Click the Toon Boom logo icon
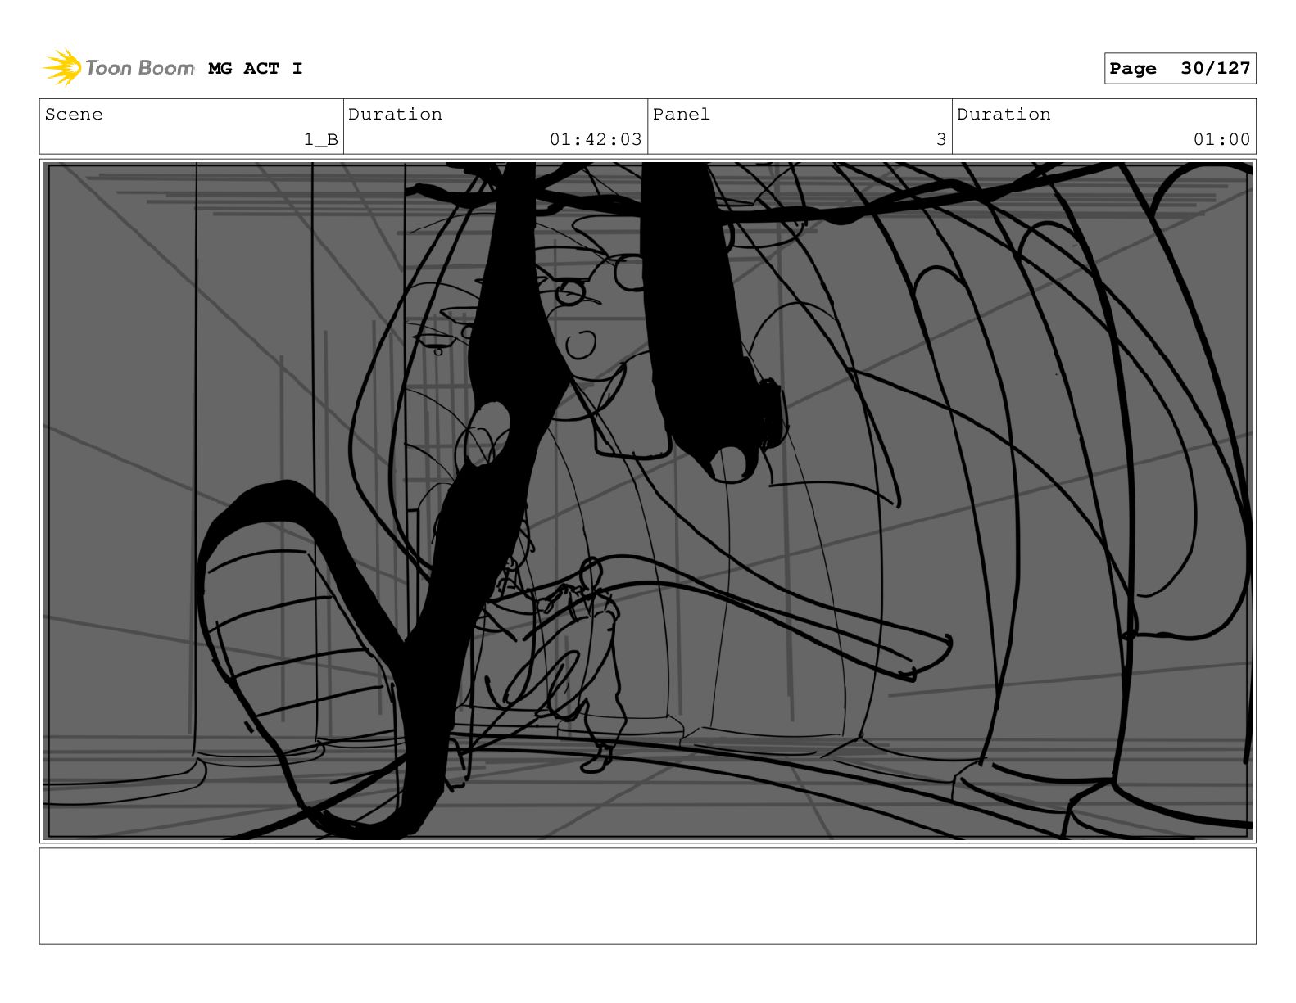Image resolution: width=1296 pixels, height=1003 pixels. tap(61, 68)
